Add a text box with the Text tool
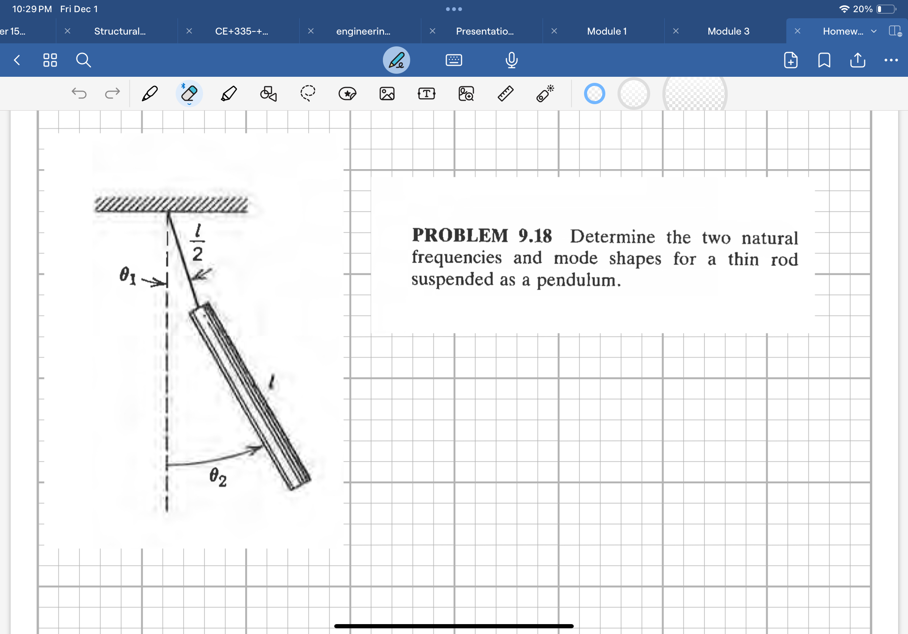Viewport: 908px width, 634px height. point(427,94)
